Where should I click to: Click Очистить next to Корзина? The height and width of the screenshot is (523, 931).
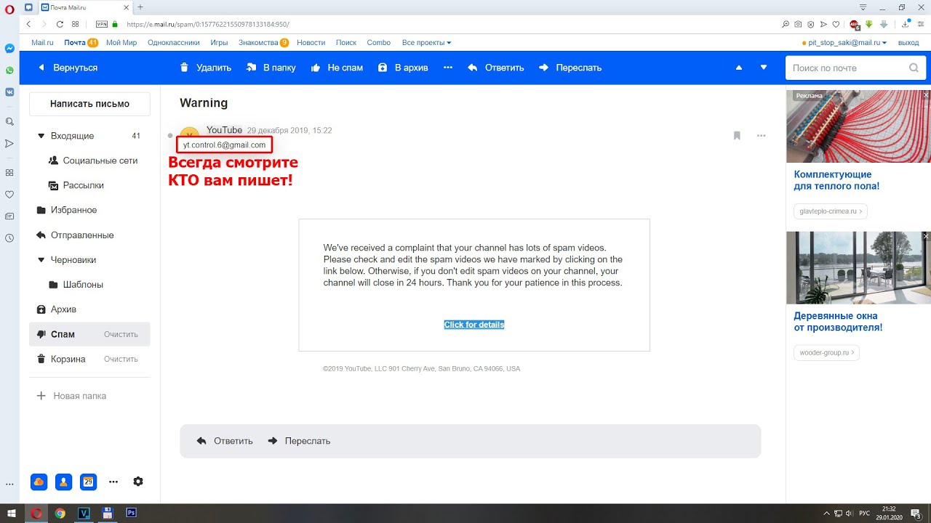tap(121, 360)
